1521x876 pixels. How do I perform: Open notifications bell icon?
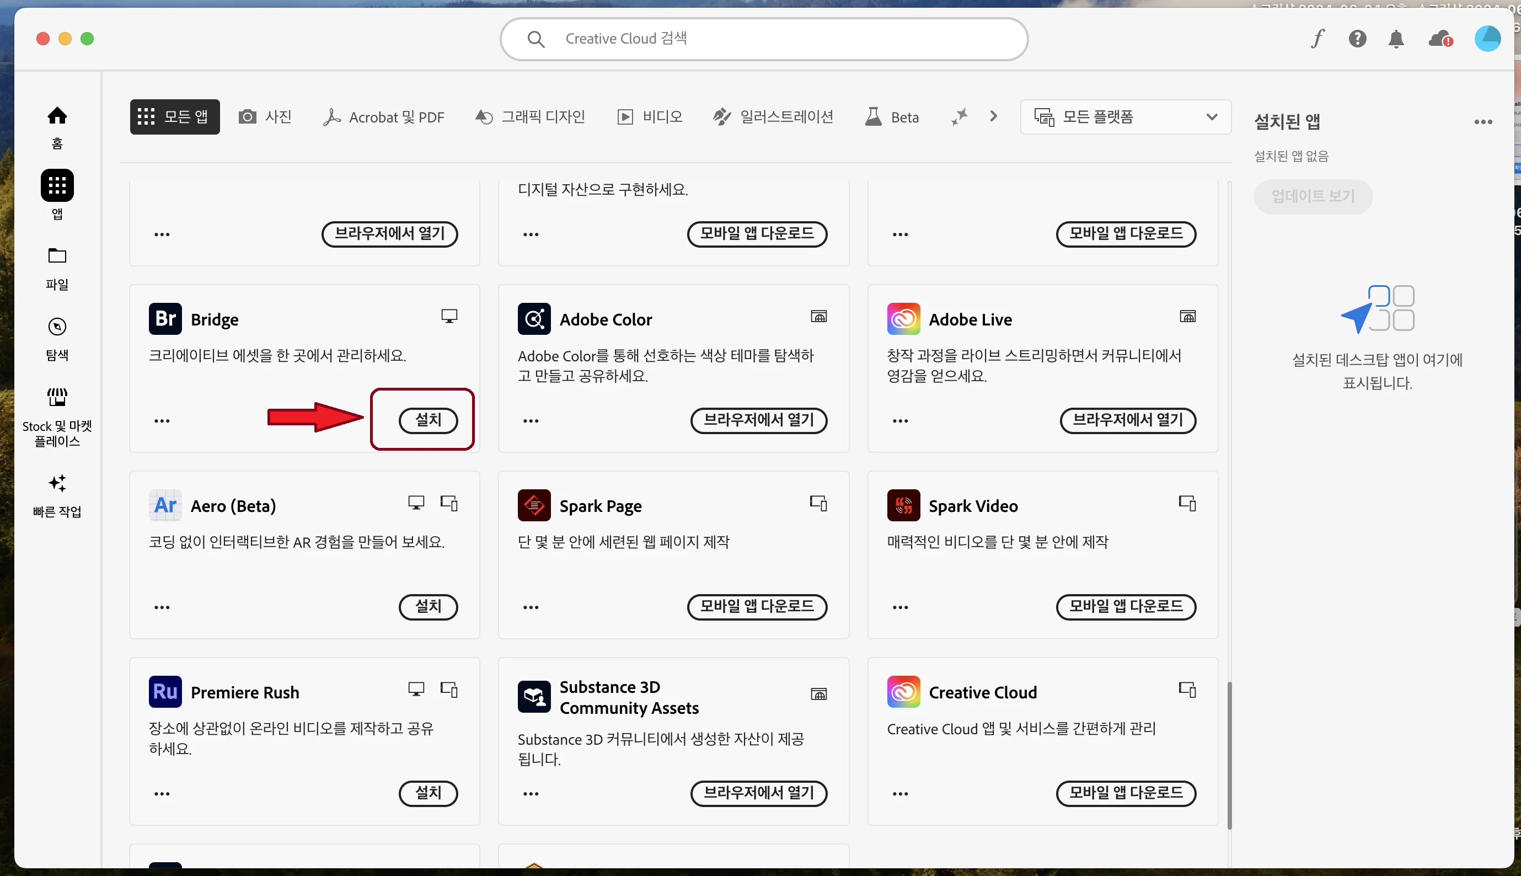click(1396, 39)
